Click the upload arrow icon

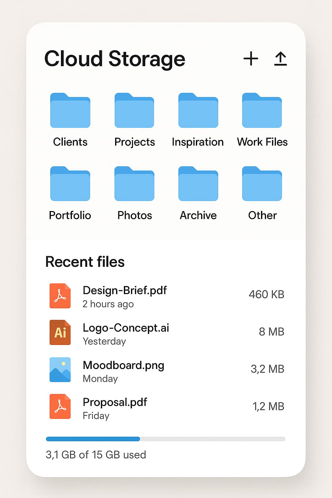(x=280, y=59)
